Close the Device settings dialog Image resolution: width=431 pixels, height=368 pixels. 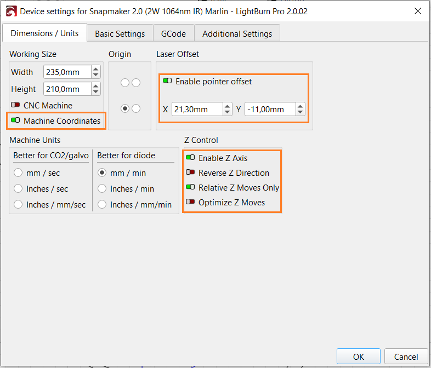click(x=418, y=11)
